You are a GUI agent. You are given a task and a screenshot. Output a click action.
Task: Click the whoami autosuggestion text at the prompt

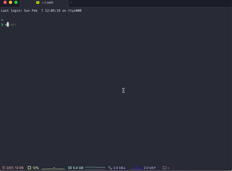(x=11, y=24)
